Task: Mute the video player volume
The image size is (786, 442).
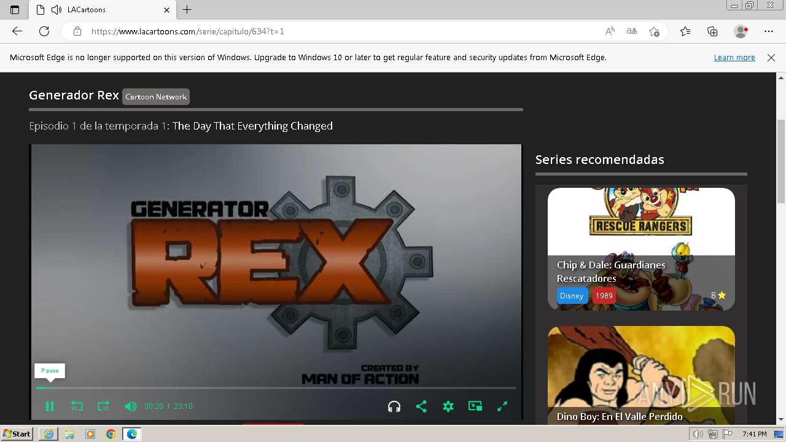Action: pos(130,406)
